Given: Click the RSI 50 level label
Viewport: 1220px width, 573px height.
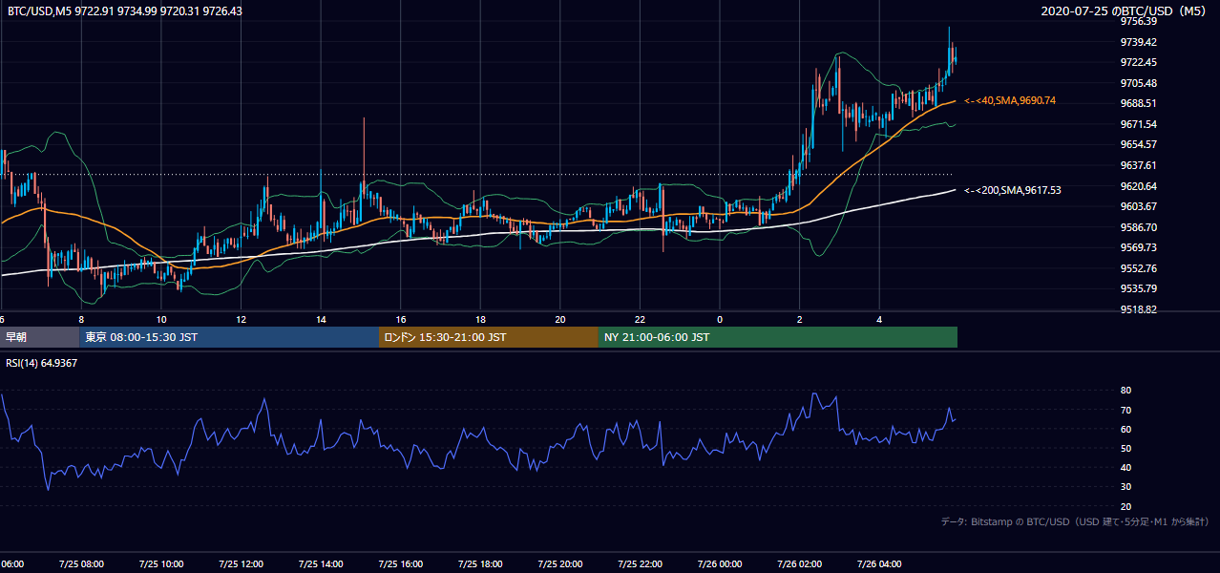Looking at the screenshot, I should coord(1125,448).
